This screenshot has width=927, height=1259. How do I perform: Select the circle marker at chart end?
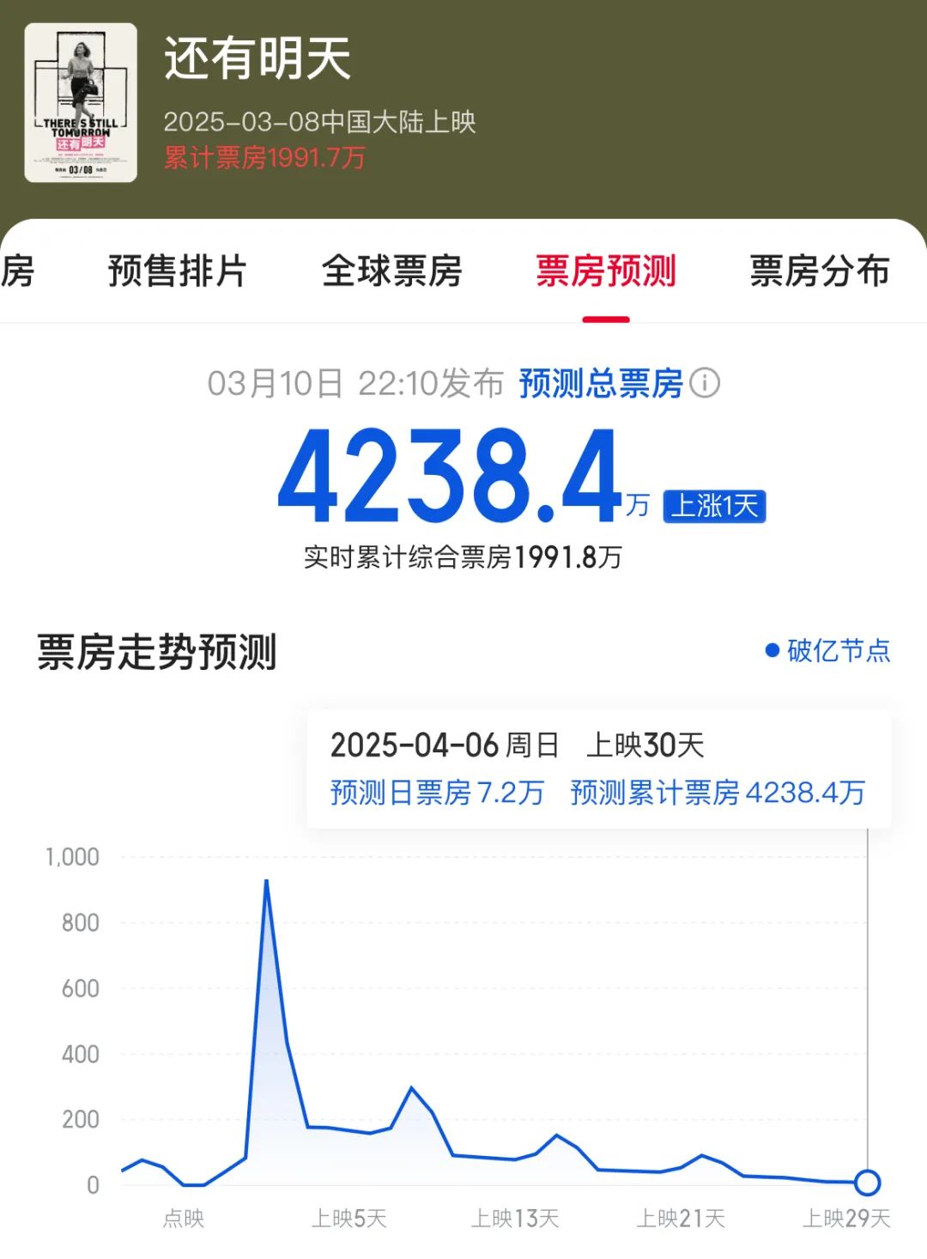867,1183
